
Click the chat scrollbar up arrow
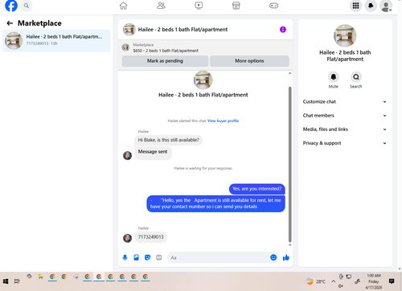tap(289, 73)
